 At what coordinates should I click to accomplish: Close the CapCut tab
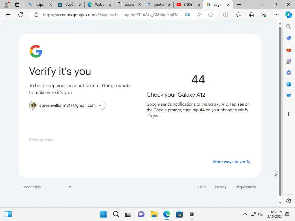pos(80,5)
